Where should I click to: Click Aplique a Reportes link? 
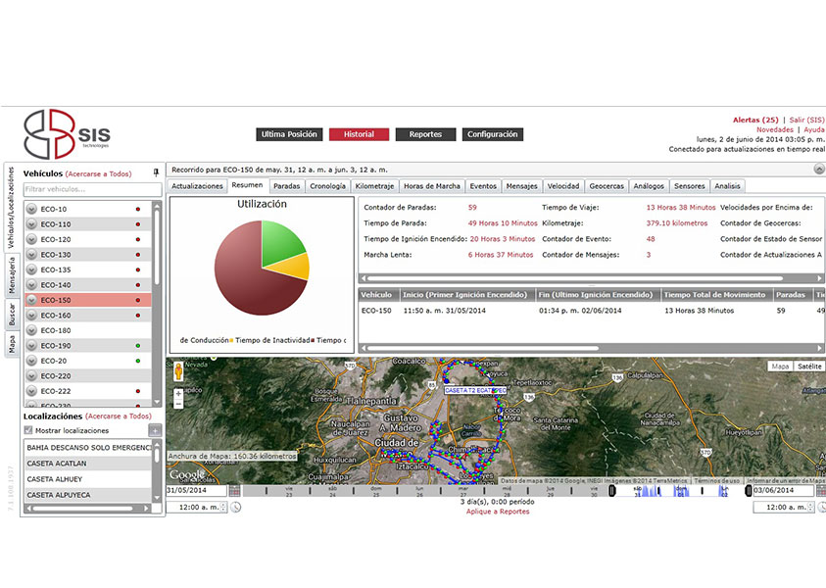pos(498,512)
